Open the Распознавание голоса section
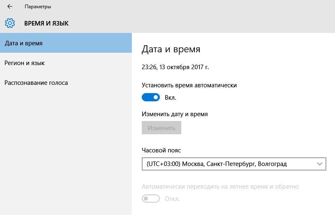This screenshot has width=335, height=215. point(66,83)
